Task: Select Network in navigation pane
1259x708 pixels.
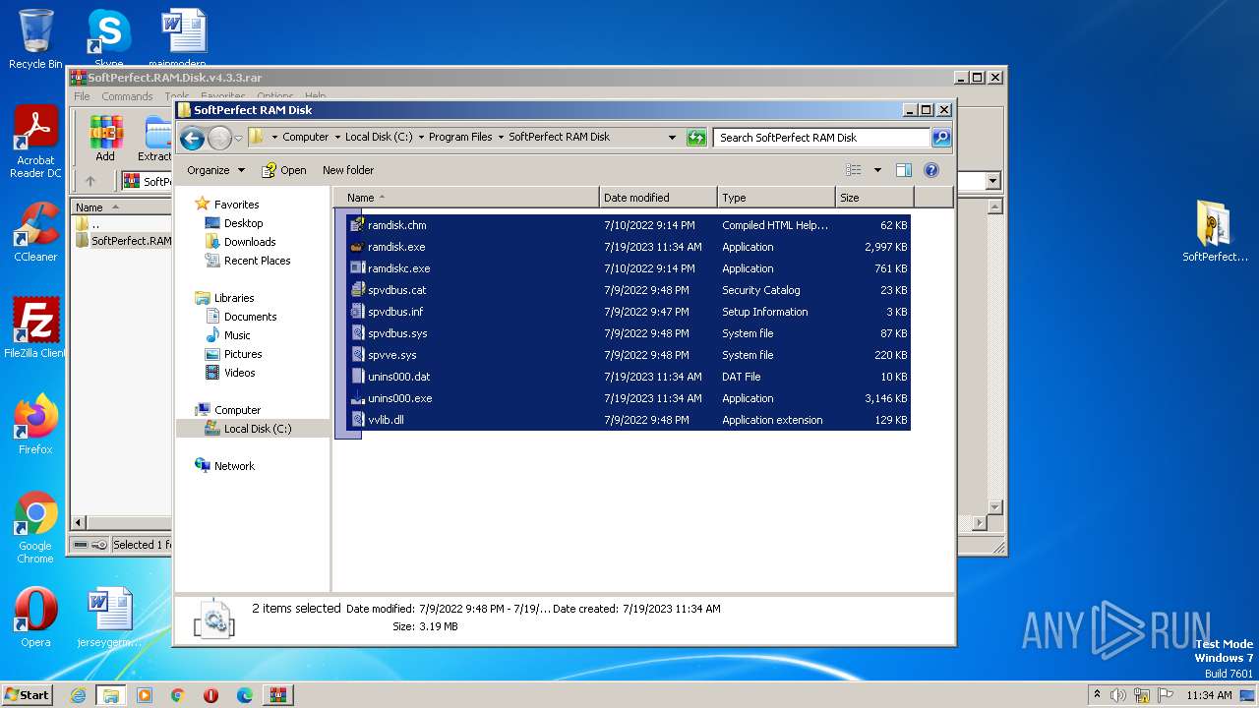Action: click(224, 466)
